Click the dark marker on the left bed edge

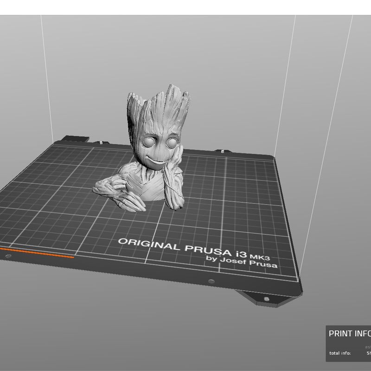[7, 256]
